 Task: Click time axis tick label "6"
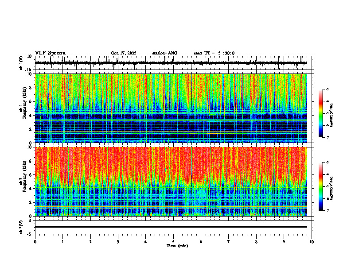pyautogui.click(x=201, y=242)
